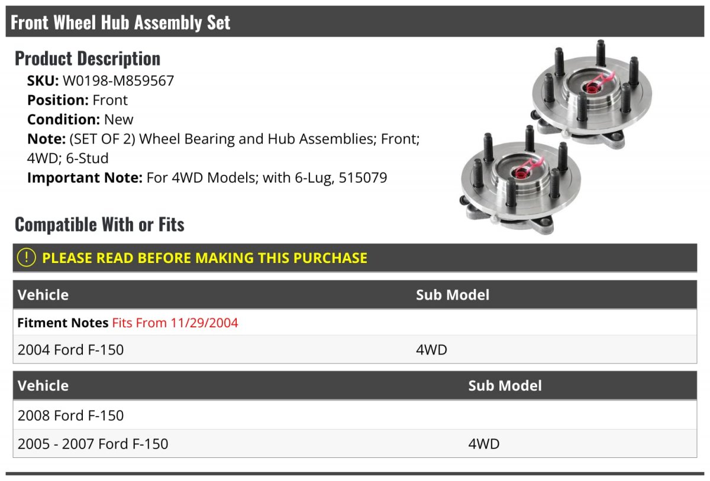Click the red "Fits From 11/29/2004" text
The image size is (710, 481).
[175, 323]
